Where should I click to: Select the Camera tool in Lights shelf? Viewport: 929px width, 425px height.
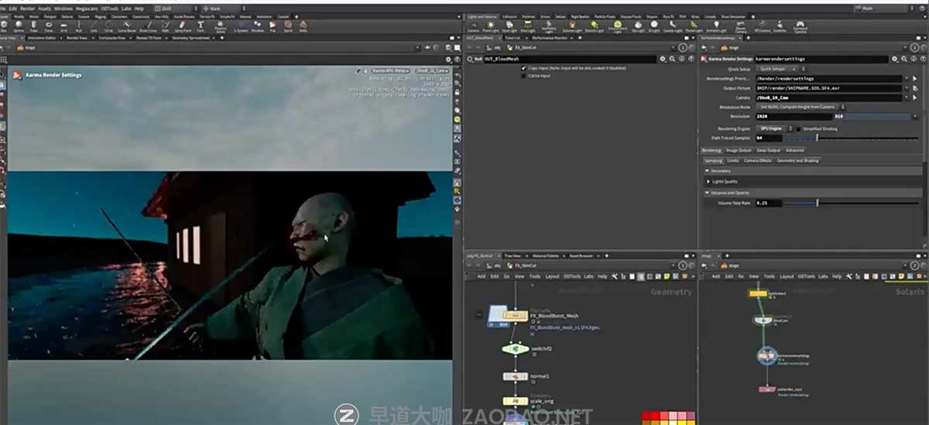(473, 27)
